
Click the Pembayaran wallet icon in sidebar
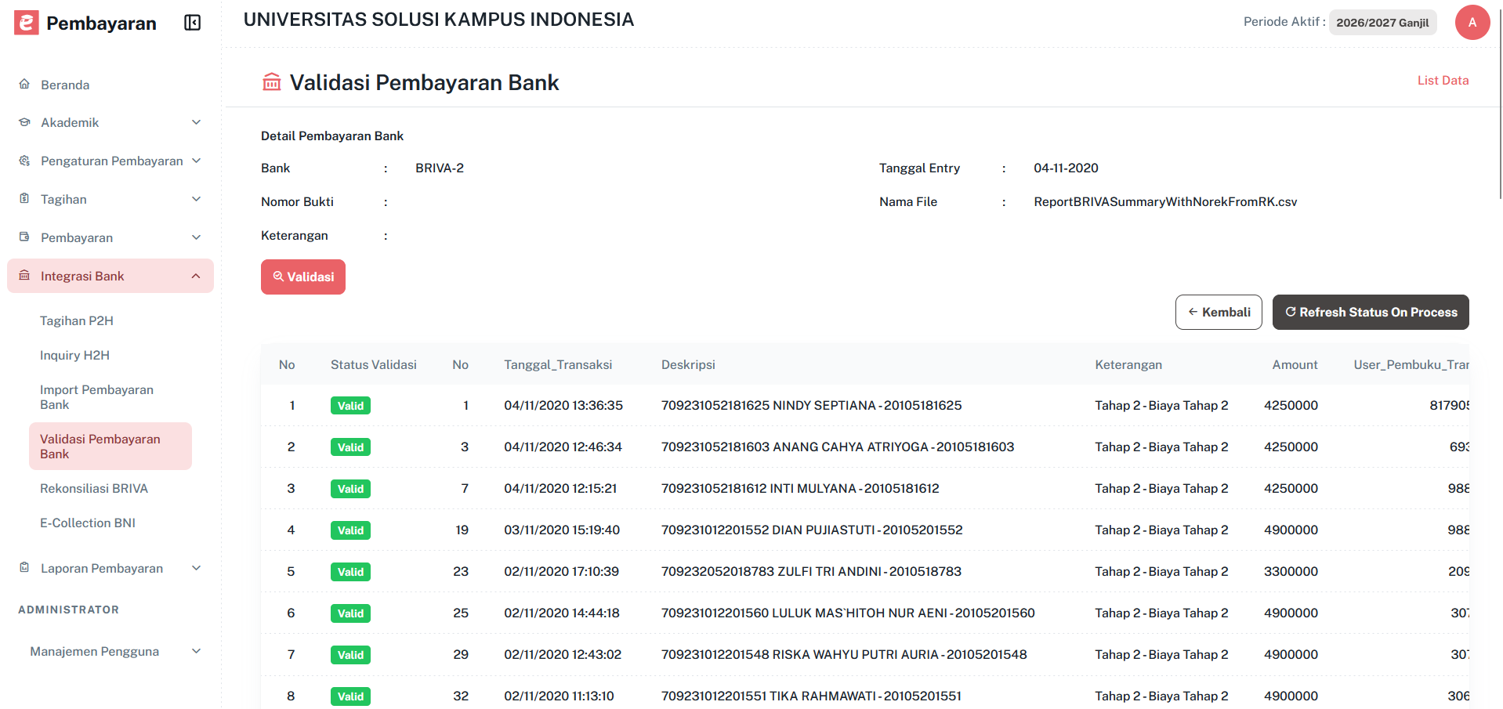(x=24, y=237)
